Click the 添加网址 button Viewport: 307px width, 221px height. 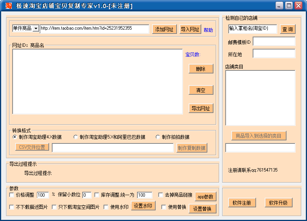point(164,29)
